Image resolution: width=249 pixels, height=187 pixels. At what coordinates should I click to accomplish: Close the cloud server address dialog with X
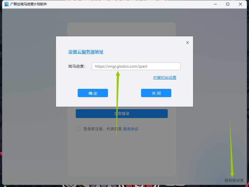tap(188, 43)
